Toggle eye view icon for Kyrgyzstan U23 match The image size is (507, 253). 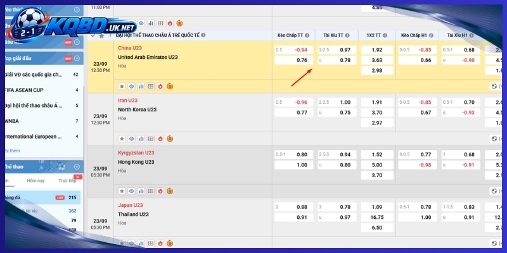[131, 191]
